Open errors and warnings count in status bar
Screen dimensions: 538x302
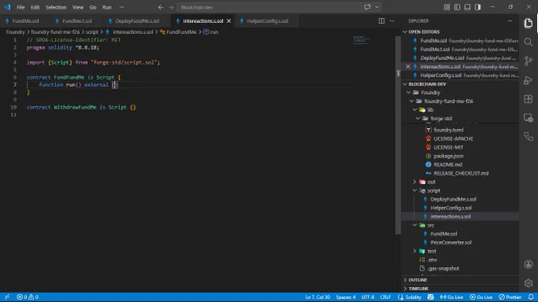[x=28, y=296]
